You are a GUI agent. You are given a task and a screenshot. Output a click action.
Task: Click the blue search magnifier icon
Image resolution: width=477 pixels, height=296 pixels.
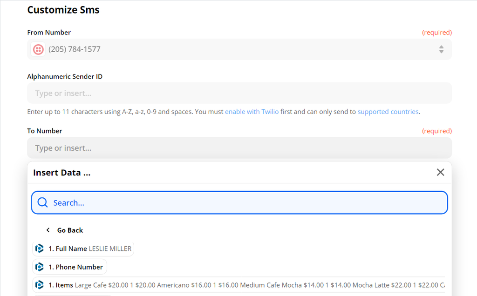pos(42,202)
